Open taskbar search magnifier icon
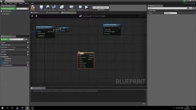Image resolution: width=196 pixels, height=110 pixels. [7, 108]
